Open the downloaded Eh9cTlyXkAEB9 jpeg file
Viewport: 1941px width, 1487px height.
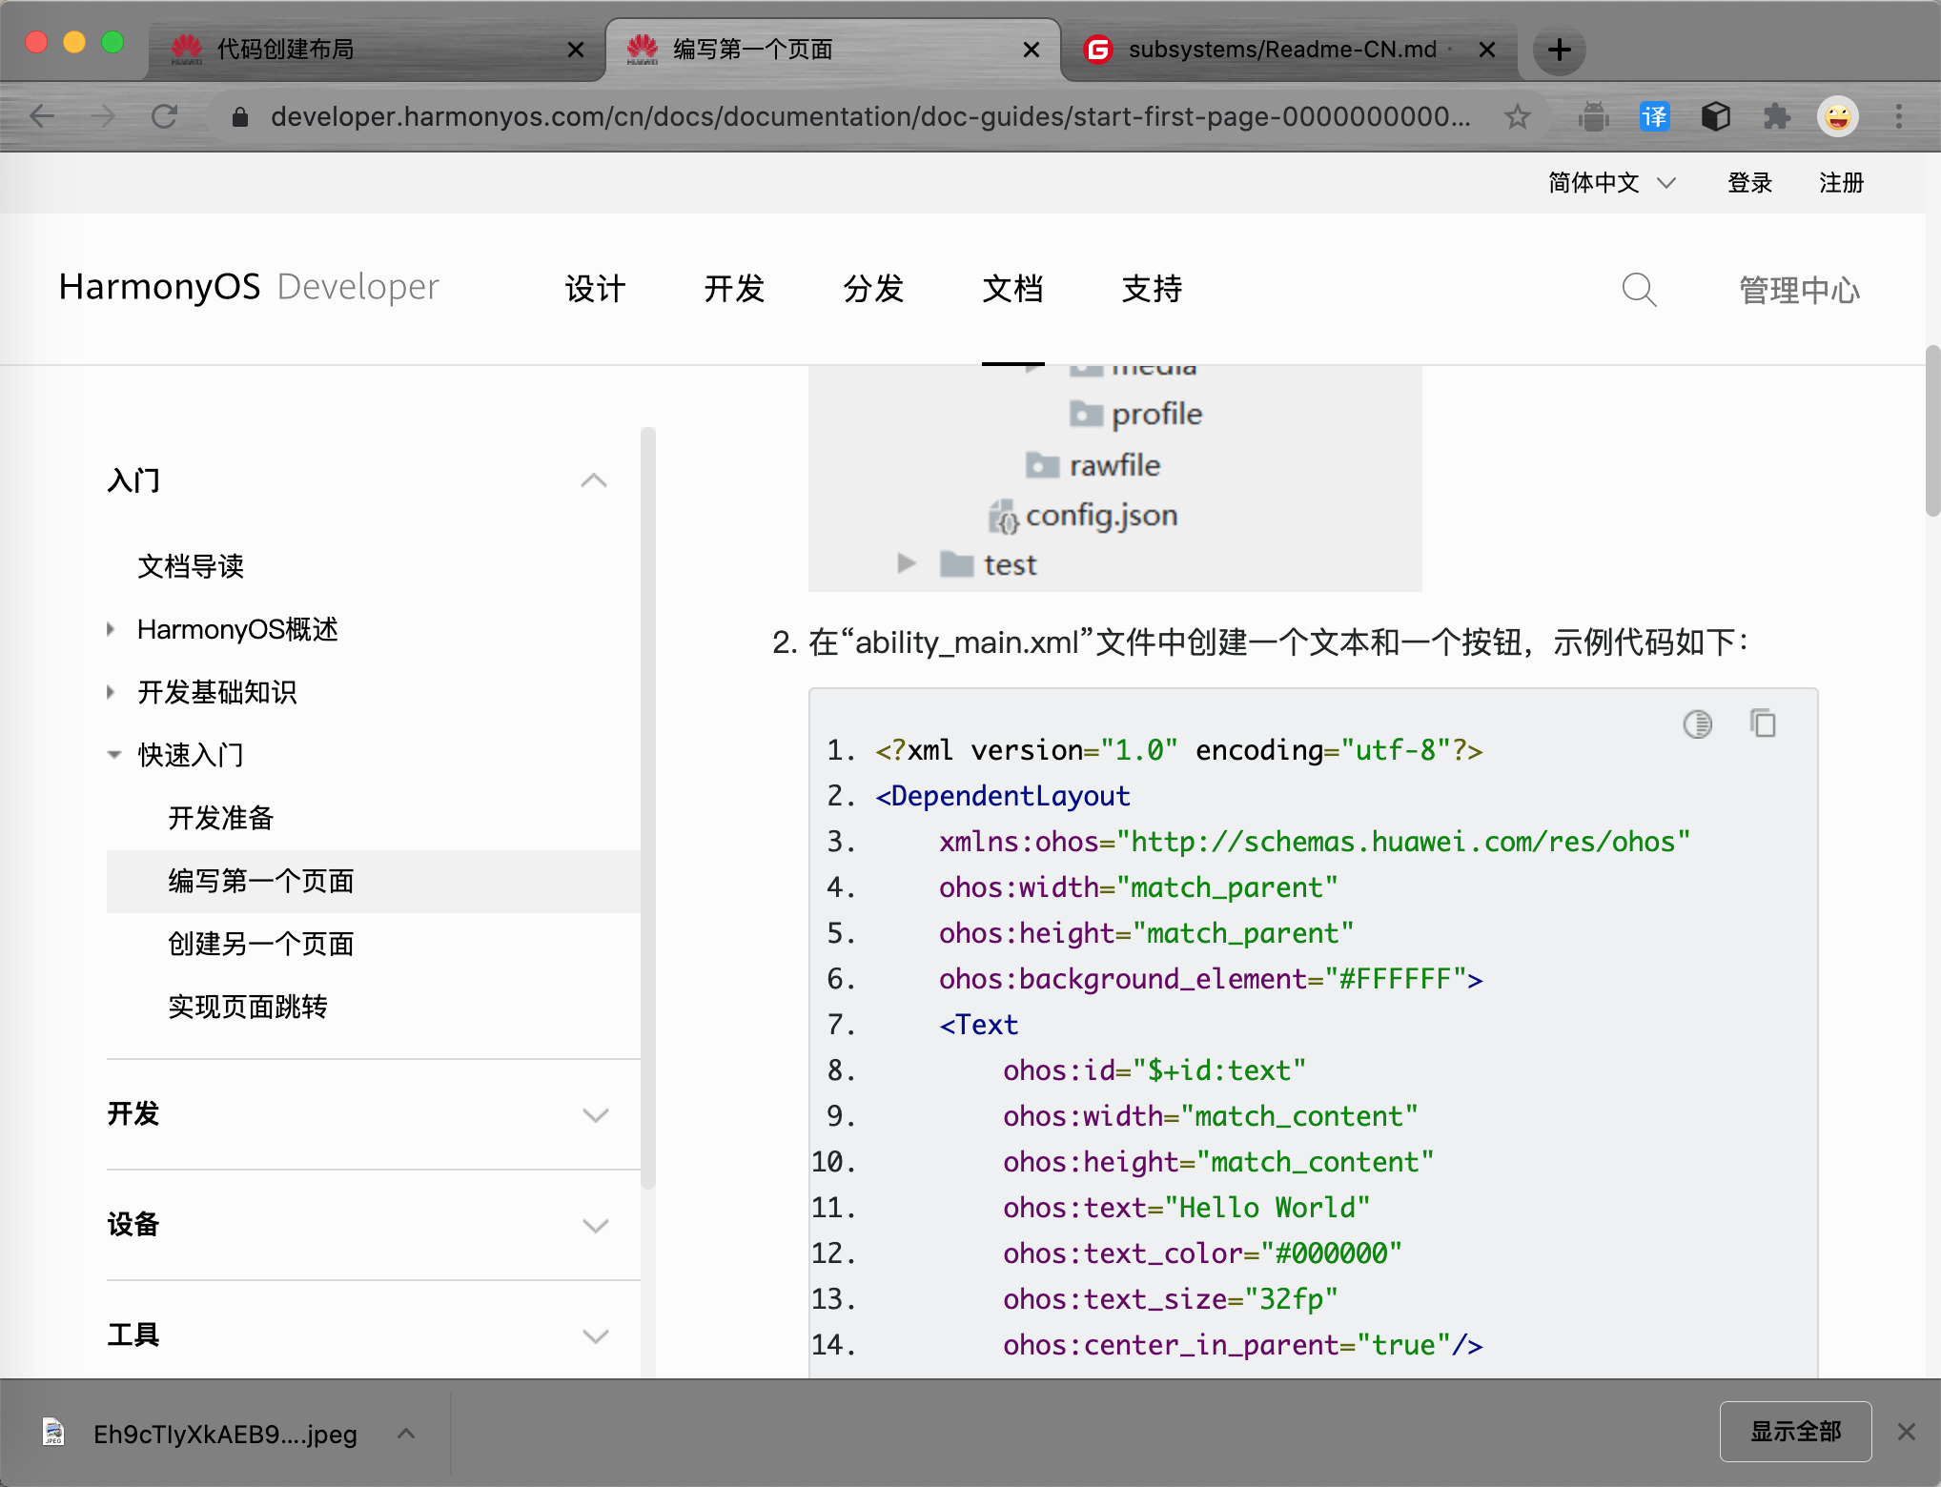click(225, 1434)
